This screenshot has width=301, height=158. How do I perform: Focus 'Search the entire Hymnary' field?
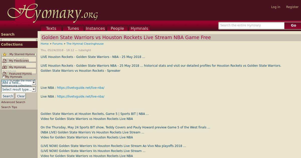pos(252,25)
